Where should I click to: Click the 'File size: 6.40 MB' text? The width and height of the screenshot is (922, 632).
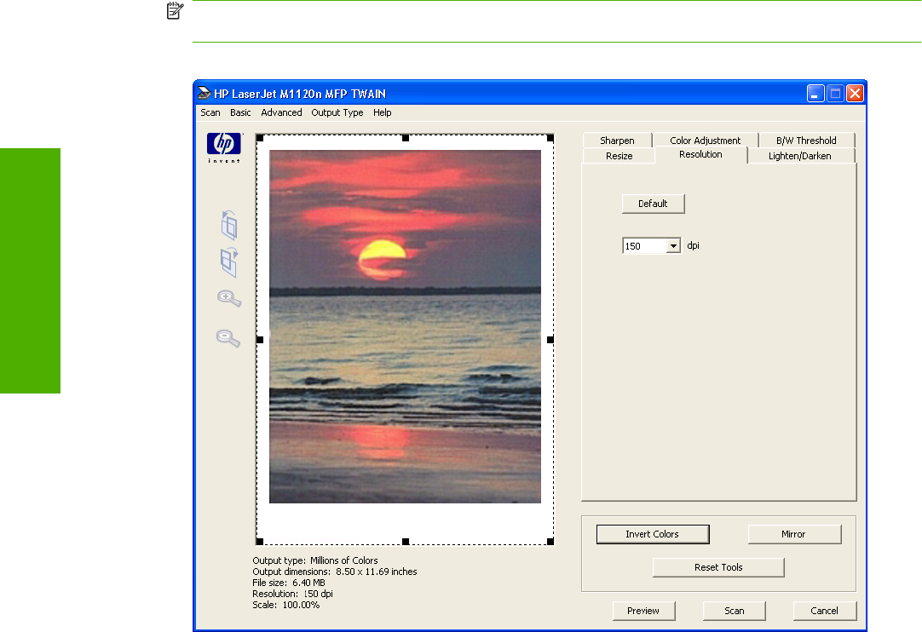289,583
